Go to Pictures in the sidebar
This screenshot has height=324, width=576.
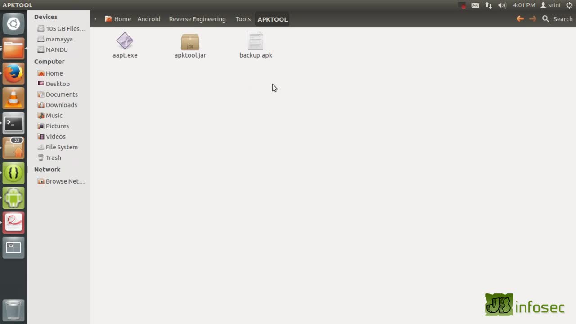53,126
